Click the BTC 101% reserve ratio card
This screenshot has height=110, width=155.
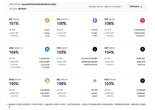pyautogui.click(x=29, y=27)
